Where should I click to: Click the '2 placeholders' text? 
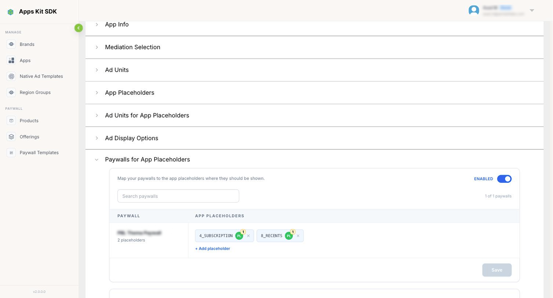[131, 240]
